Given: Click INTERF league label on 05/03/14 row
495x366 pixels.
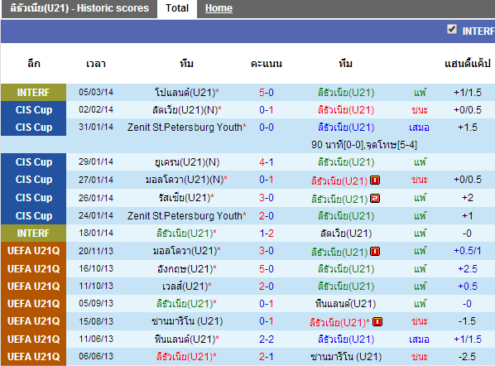Looking at the screenshot, I should [x=33, y=93].
